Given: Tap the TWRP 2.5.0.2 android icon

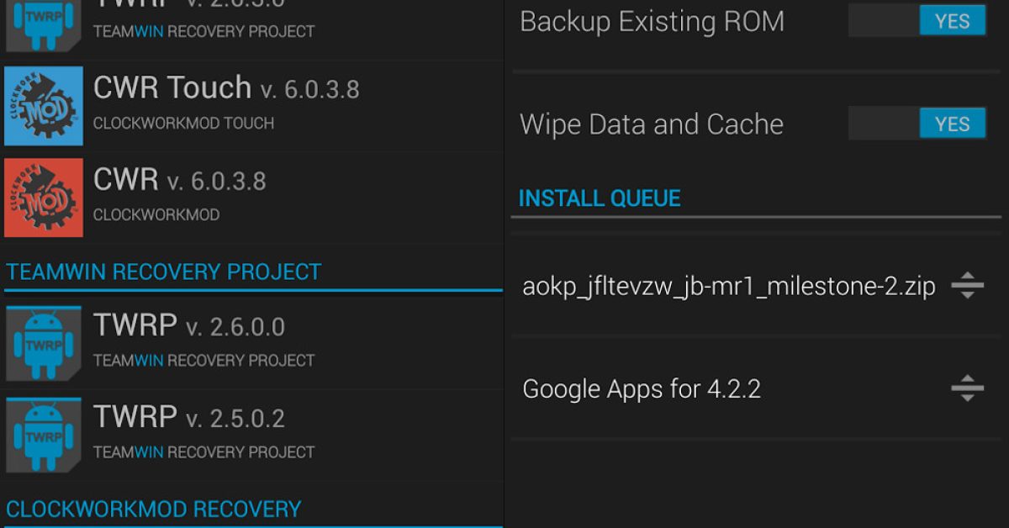Looking at the screenshot, I should pyautogui.click(x=44, y=435).
